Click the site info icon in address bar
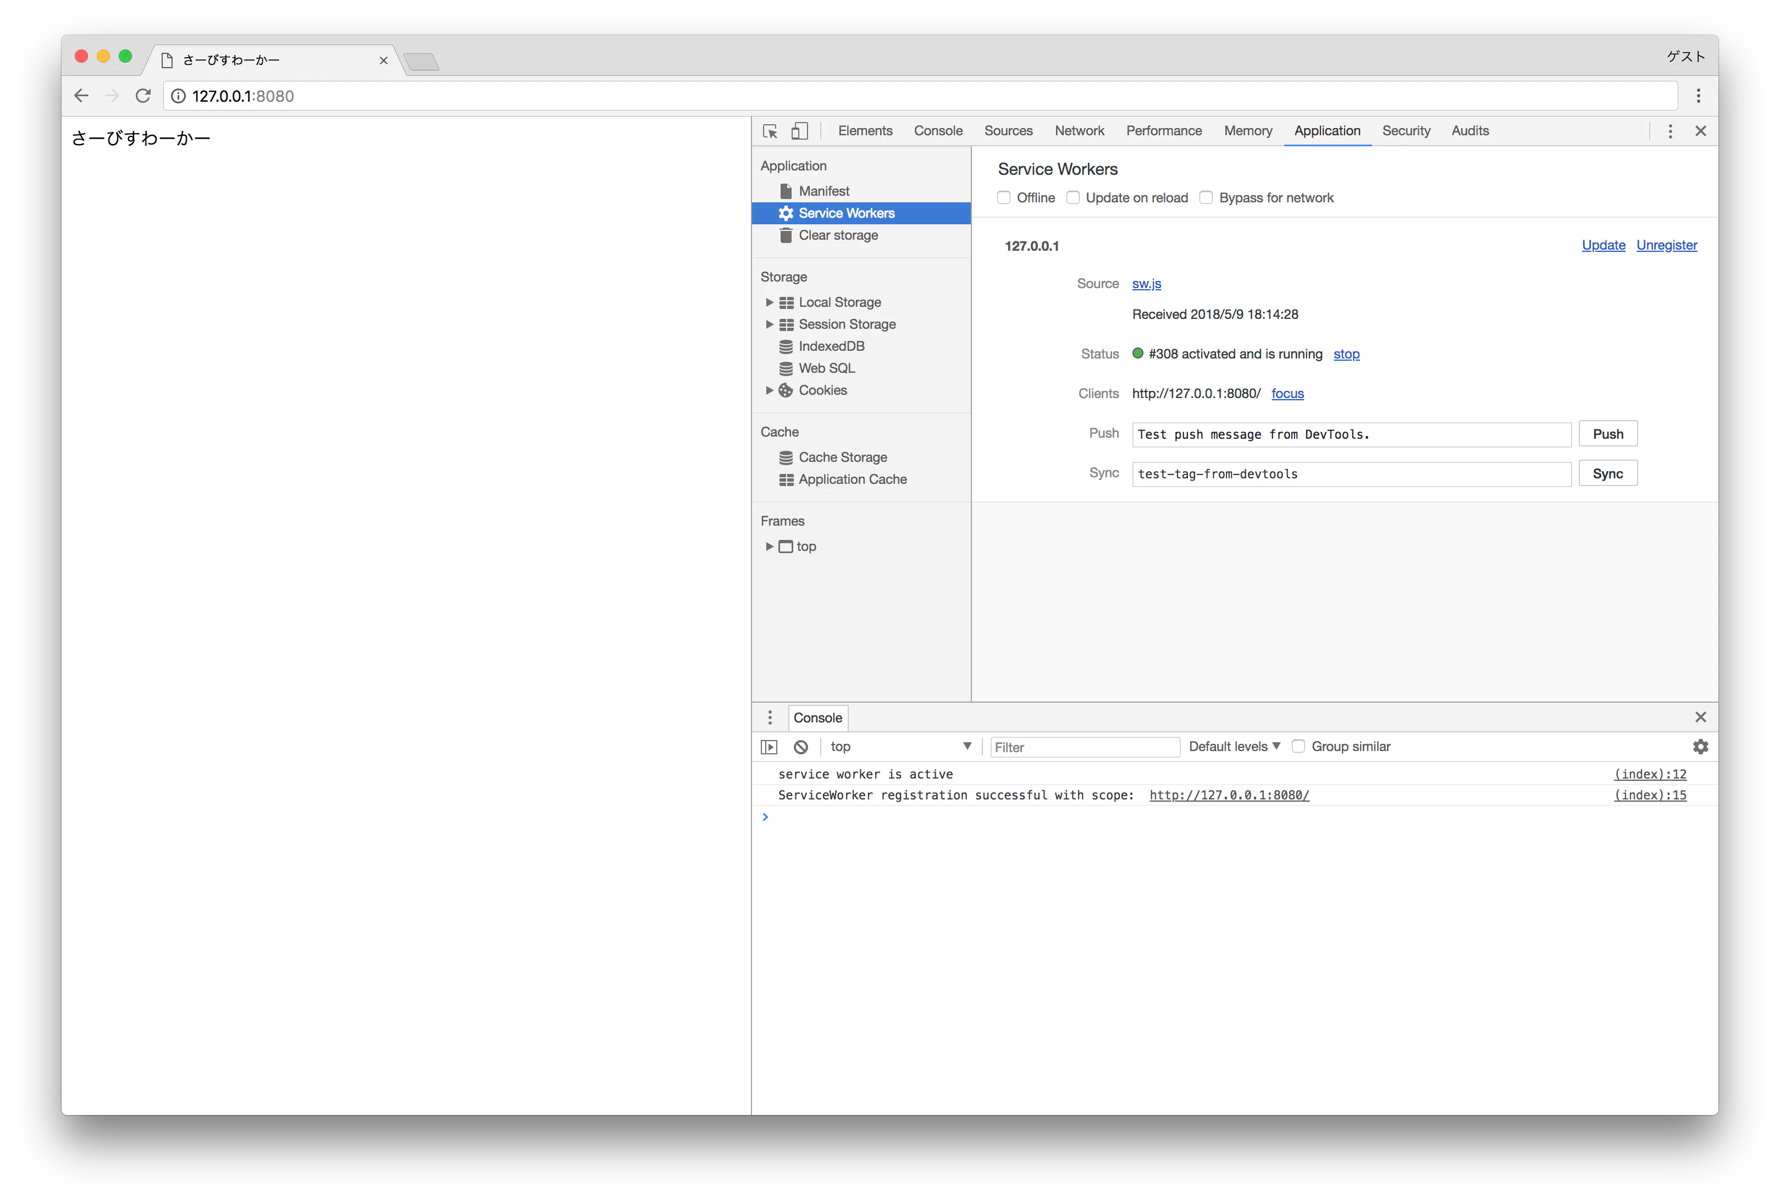The height and width of the screenshot is (1203, 1780). pyautogui.click(x=179, y=96)
